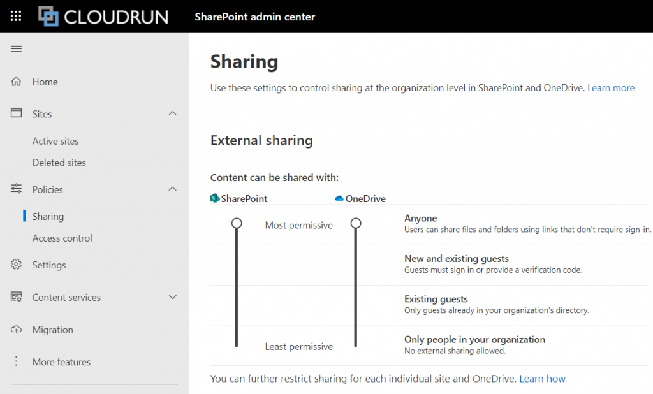This screenshot has width=653, height=394.
Task: Click the More features ellipsis icon
Action: click(x=17, y=361)
